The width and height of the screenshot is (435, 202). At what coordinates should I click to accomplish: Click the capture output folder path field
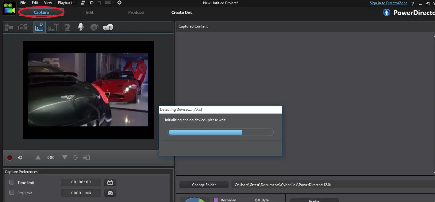307,185
